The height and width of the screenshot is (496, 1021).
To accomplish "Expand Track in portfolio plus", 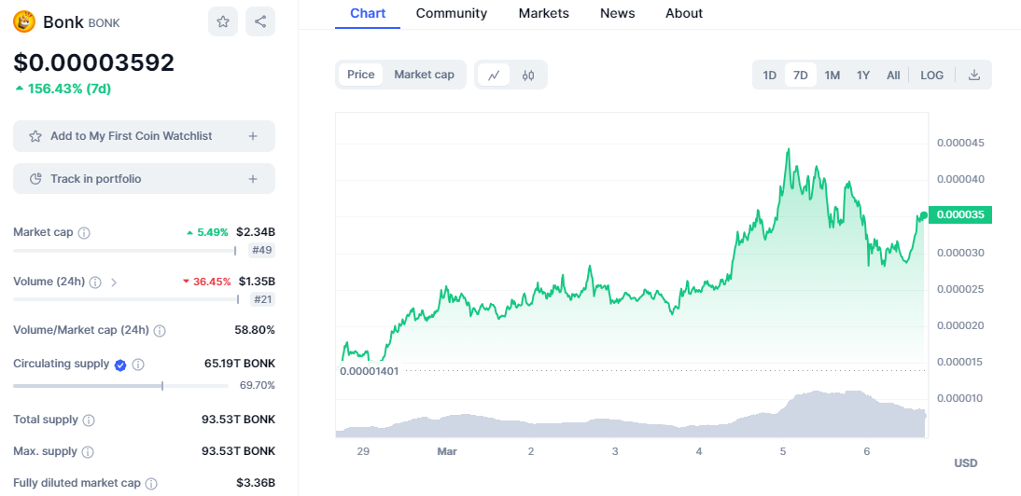I will [x=253, y=179].
